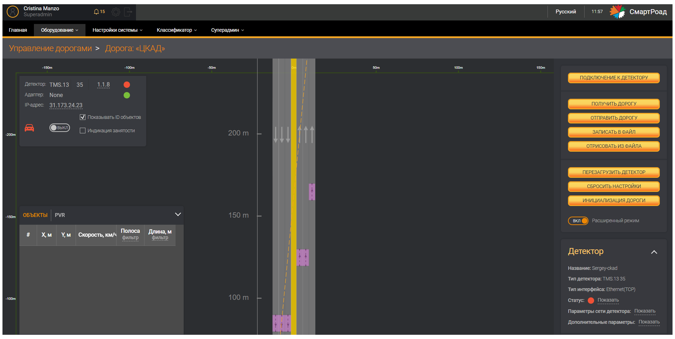Viewport: 675px width, 339px height.
Task: Uncheck Показывать ID объектов checkbox
Action: pyautogui.click(x=83, y=117)
